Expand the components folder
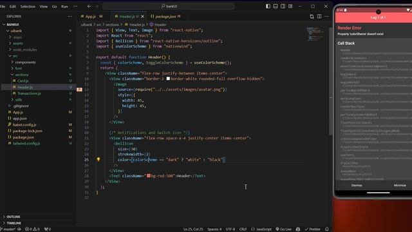This screenshot has width=412, height=232. (38, 62)
